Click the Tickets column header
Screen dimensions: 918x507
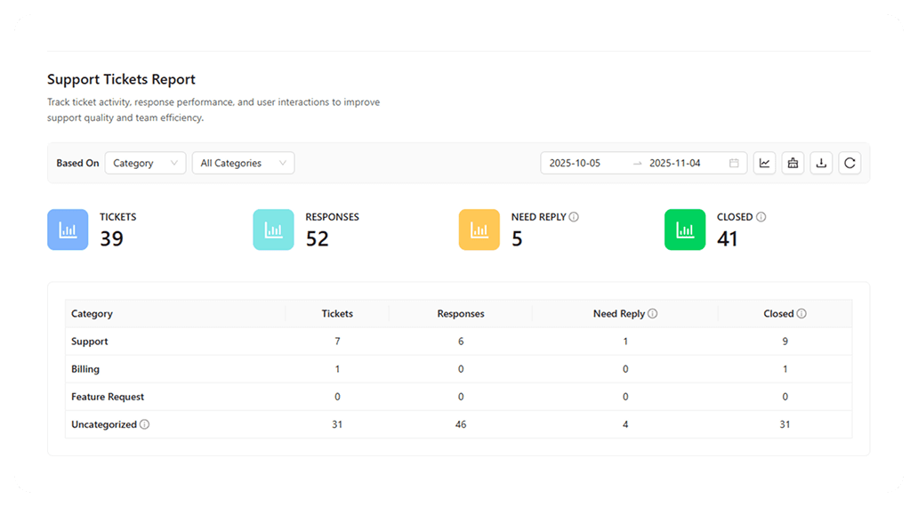pos(337,314)
